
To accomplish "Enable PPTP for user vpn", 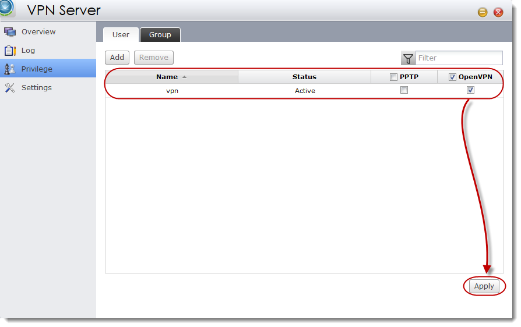I will pos(404,90).
